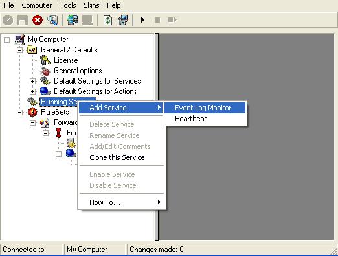338x256 pixels.
Task: Expand Default Settings for Services node
Action: pyautogui.click(x=32, y=81)
